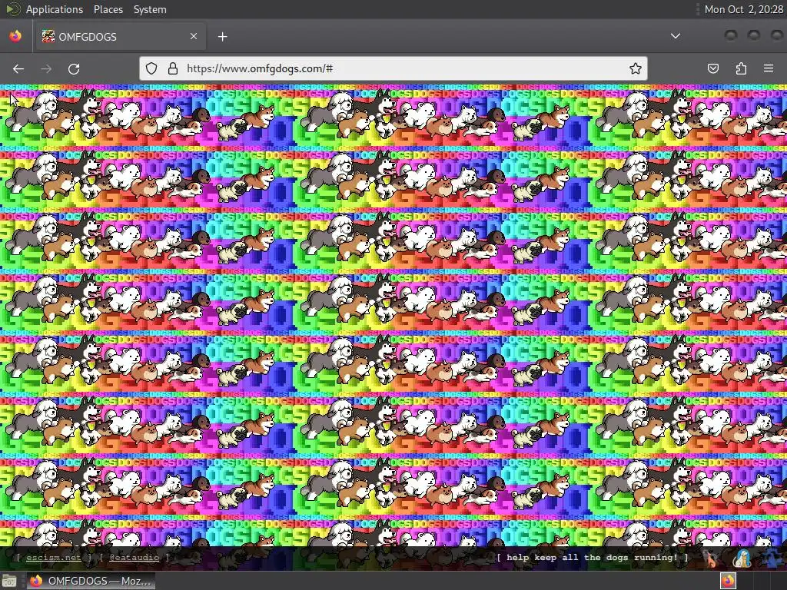This screenshot has width=787, height=590.
Task: Bookmark this page with the star
Action: pyautogui.click(x=636, y=68)
